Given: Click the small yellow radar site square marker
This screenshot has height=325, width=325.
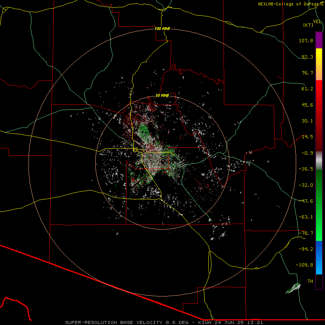Looking at the screenshot, I should tap(135, 149).
